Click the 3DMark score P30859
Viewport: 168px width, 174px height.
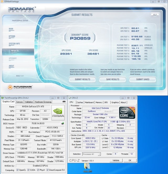[80, 39]
